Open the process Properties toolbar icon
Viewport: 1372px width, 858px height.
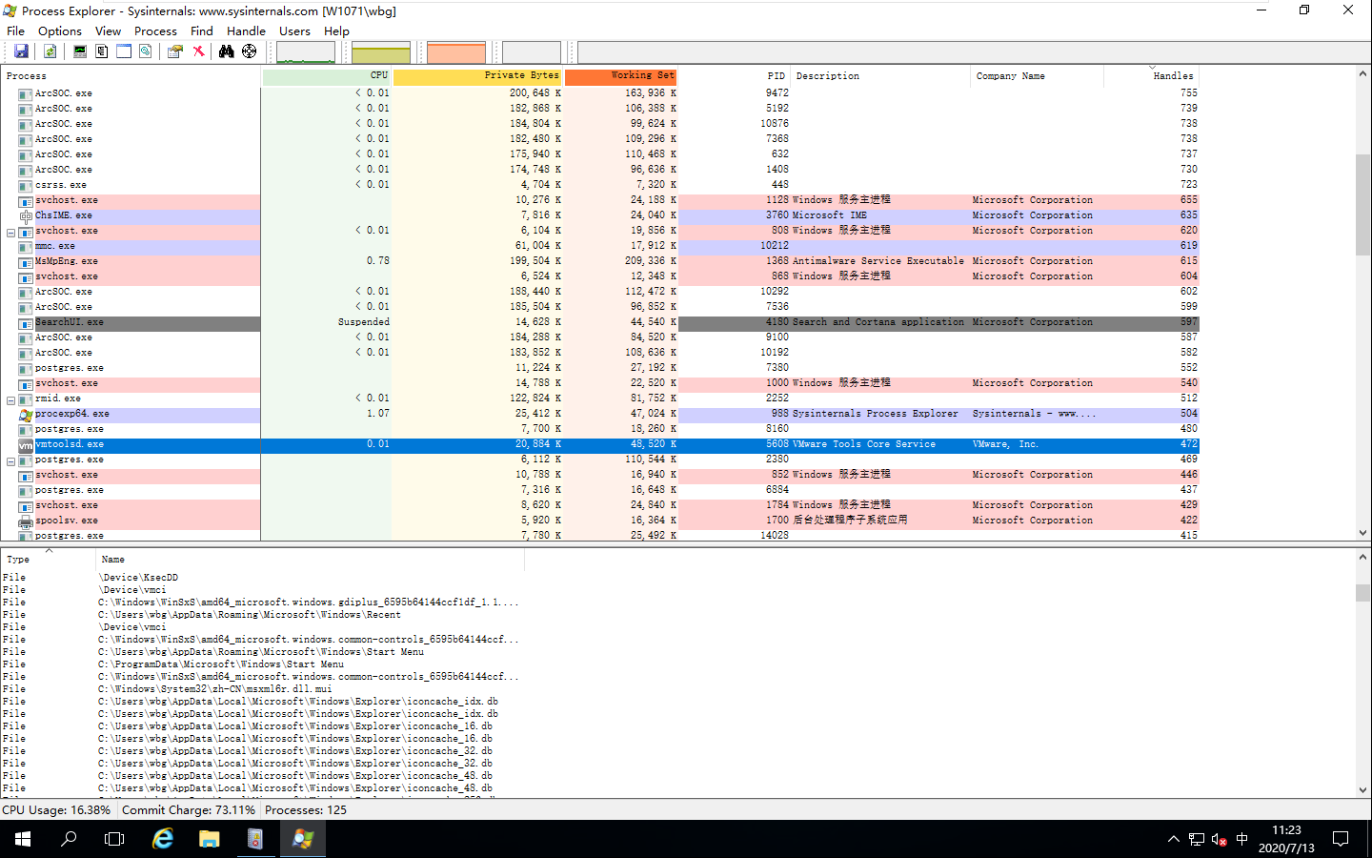click(x=175, y=51)
